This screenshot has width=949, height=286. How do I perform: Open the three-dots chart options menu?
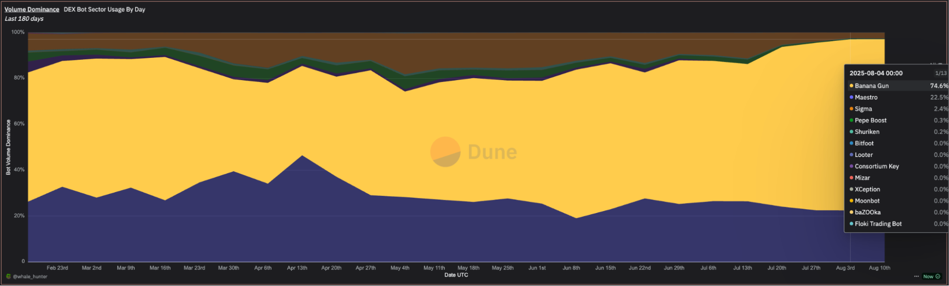point(916,277)
